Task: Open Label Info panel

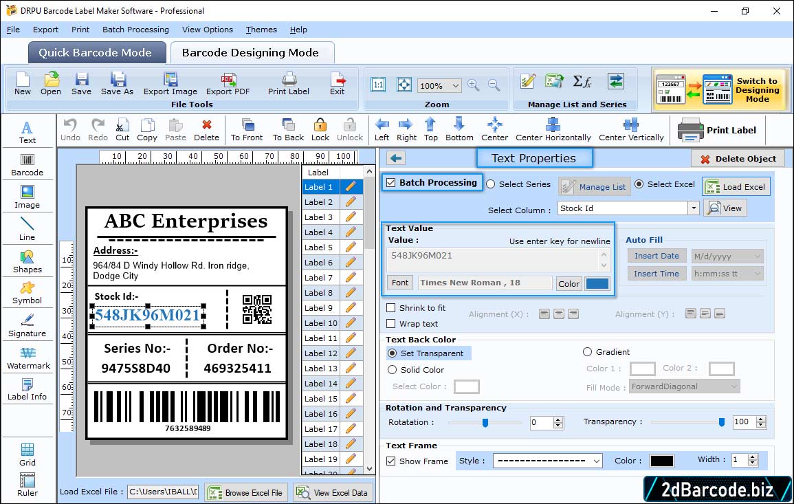Action: 27,390
